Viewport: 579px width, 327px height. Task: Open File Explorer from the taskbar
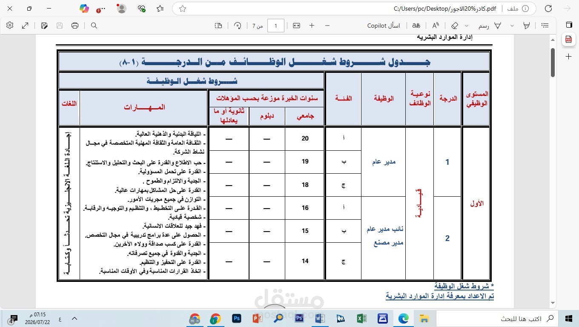pyautogui.click(x=424, y=318)
